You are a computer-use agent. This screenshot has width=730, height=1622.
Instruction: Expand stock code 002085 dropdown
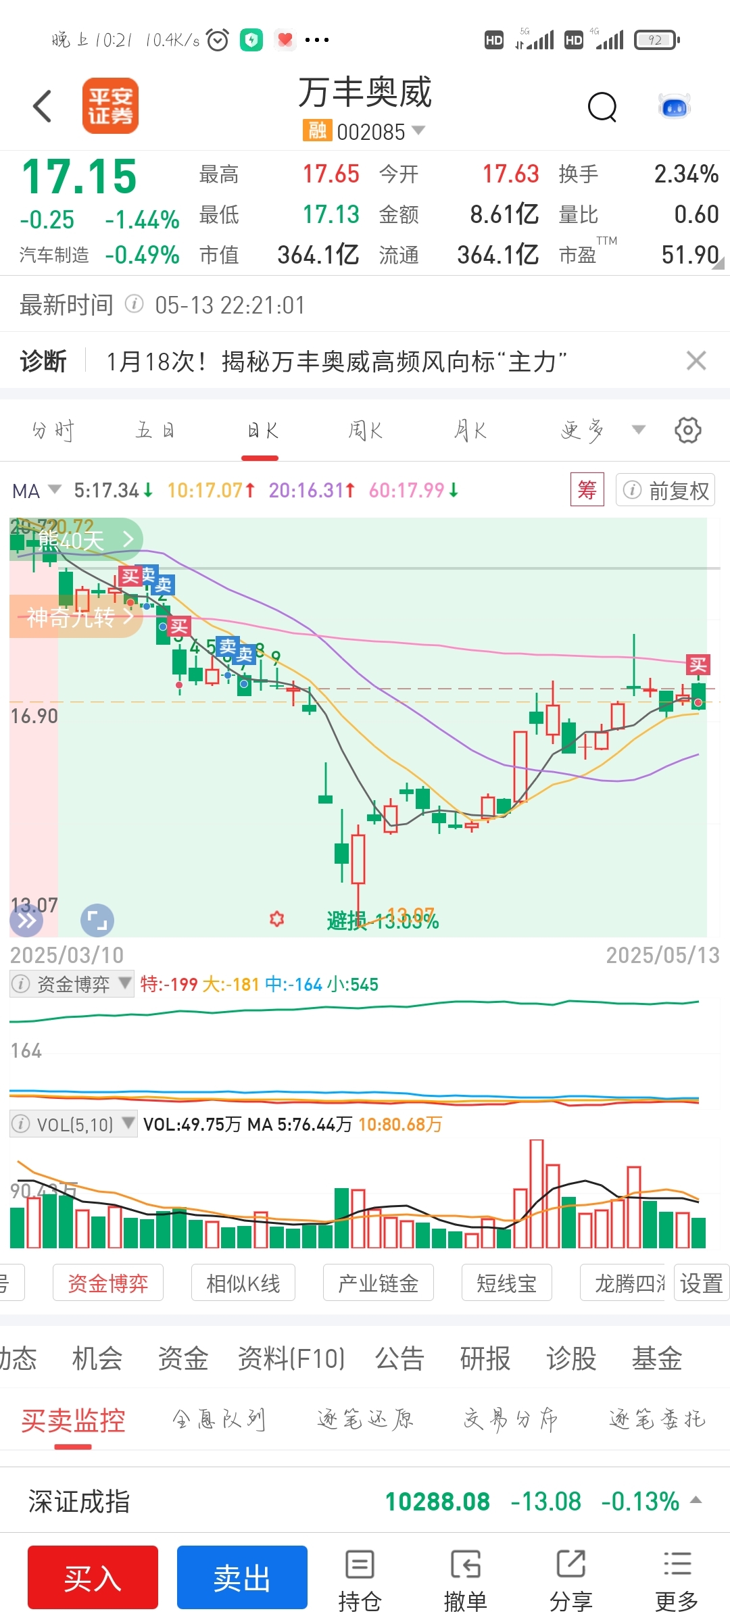418,130
